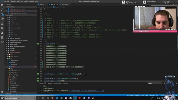Open File Explorer from the Windows taskbar
Viewport: 178px width, 100px height.
(x=43, y=98)
